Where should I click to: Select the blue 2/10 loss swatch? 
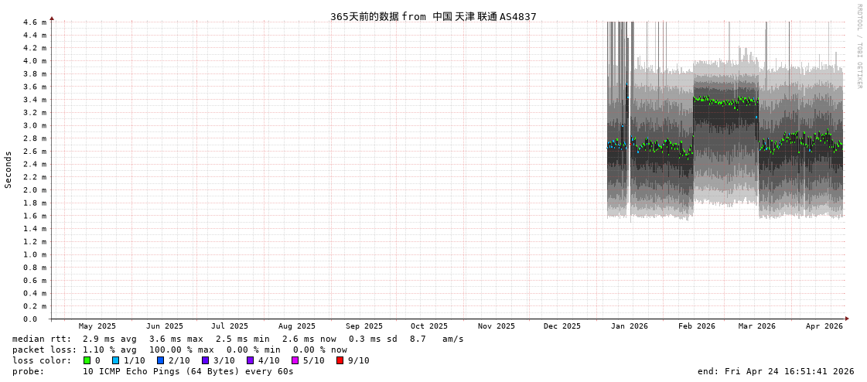click(160, 360)
